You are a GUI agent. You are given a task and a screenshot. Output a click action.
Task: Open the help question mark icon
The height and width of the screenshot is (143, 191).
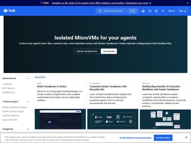[x=150, y=11]
